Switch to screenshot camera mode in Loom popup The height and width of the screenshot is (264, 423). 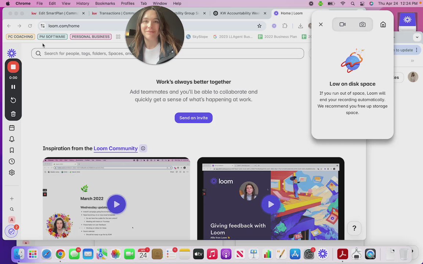tap(362, 25)
